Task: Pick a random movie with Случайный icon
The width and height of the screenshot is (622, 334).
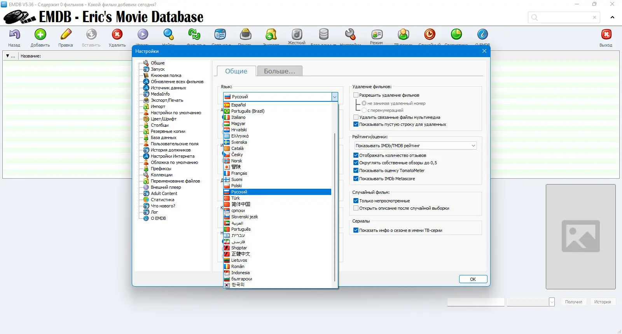Action: [x=430, y=35]
